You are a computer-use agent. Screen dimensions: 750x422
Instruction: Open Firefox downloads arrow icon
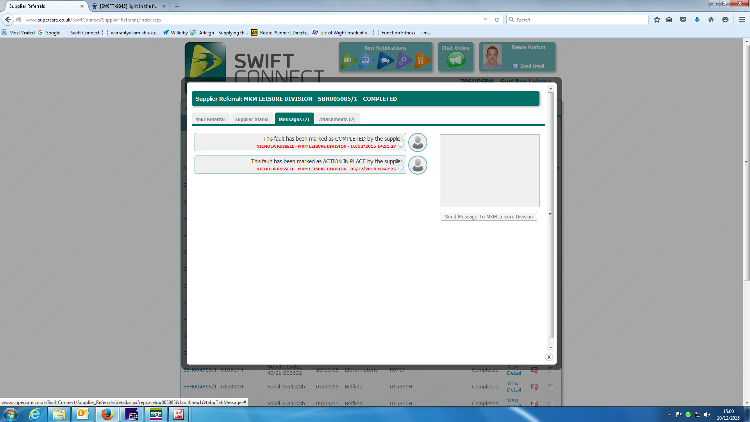697,20
